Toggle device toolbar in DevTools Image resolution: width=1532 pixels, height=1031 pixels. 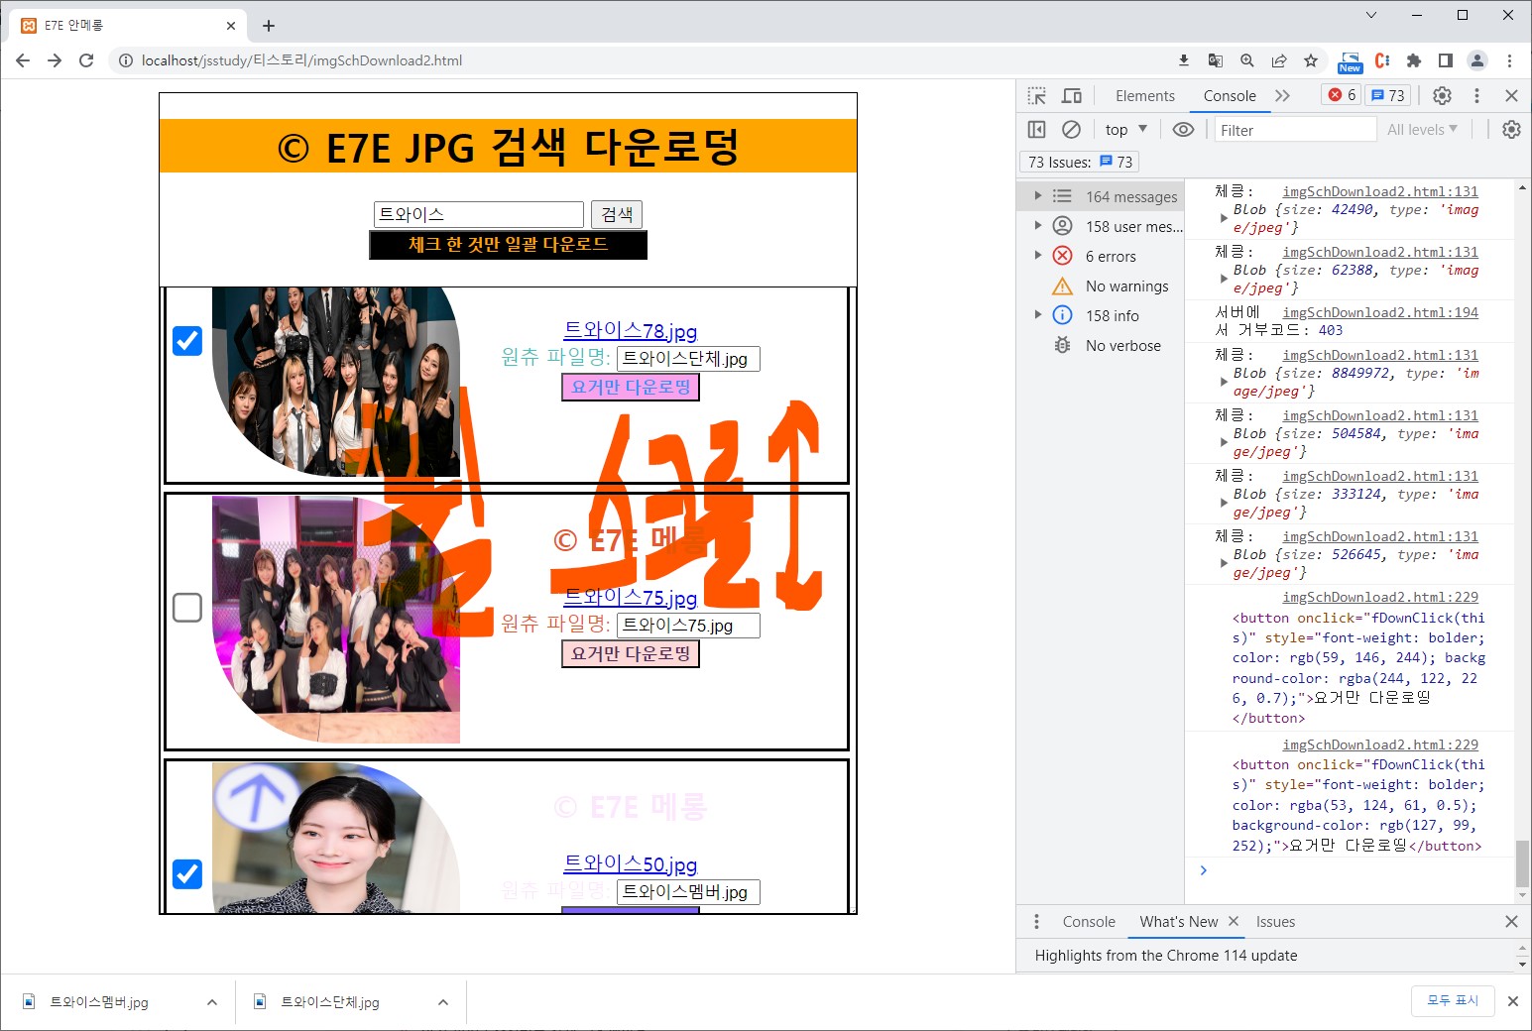click(x=1072, y=96)
